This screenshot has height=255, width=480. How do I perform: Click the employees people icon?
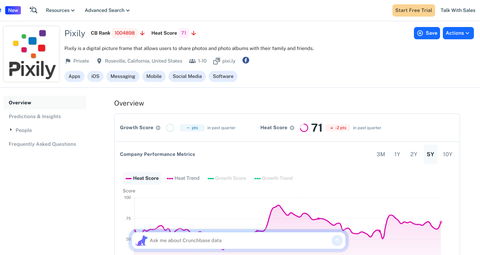point(192,61)
